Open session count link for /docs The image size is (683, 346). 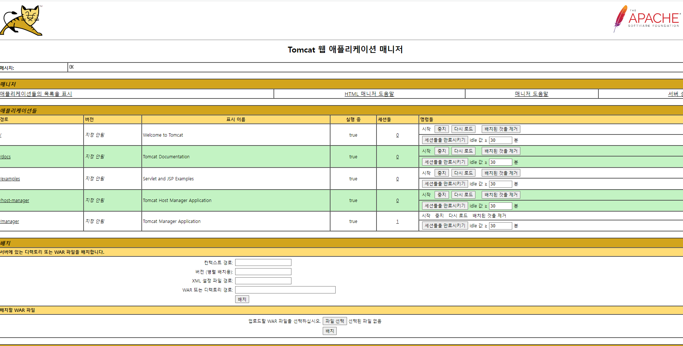pos(397,157)
